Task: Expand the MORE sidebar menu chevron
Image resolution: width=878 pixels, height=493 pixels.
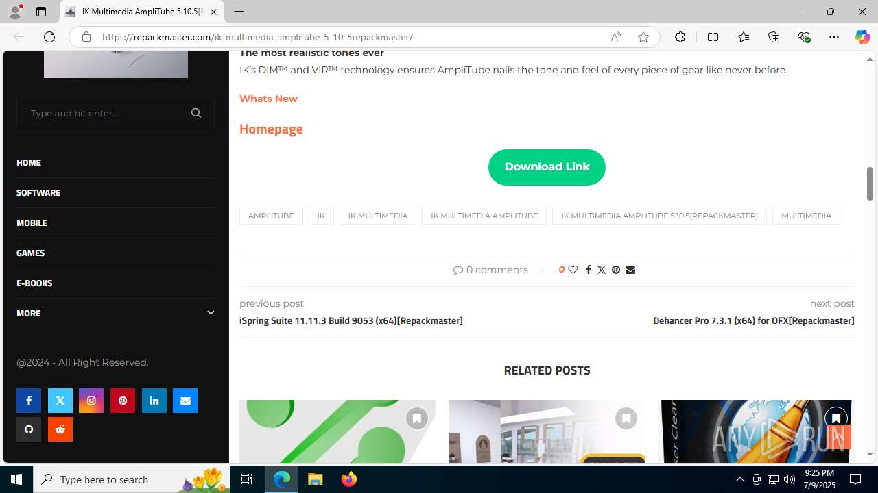Action: tap(211, 313)
